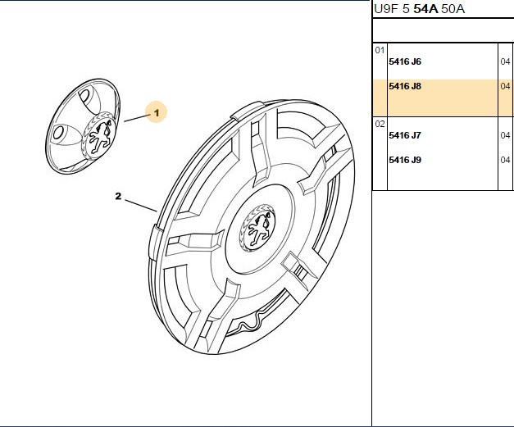This screenshot has height=427, width=514.
Task: Click the lion emblem on the large wheel trim
Action: 257,228
